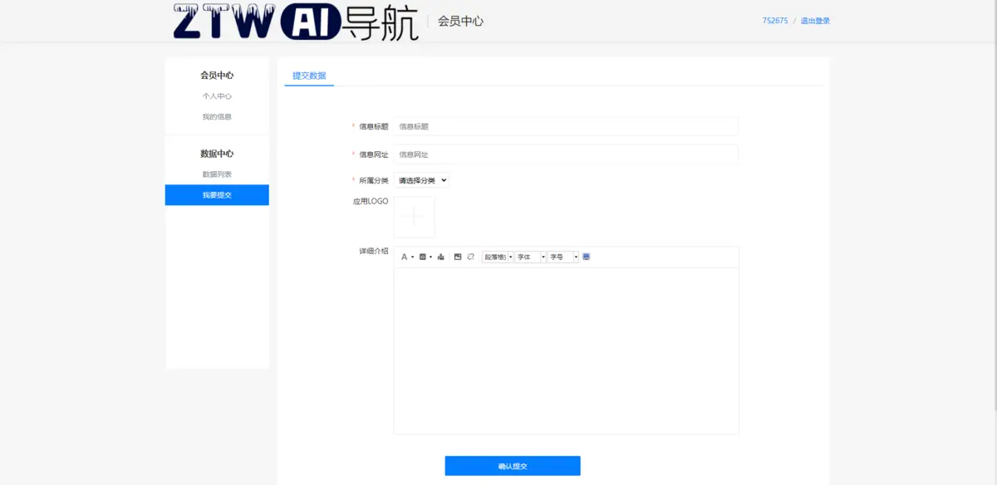Open 个人中心 from the sidebar
Image resolution: width=997 pixels, height=485 pixels.
(217, 96)
